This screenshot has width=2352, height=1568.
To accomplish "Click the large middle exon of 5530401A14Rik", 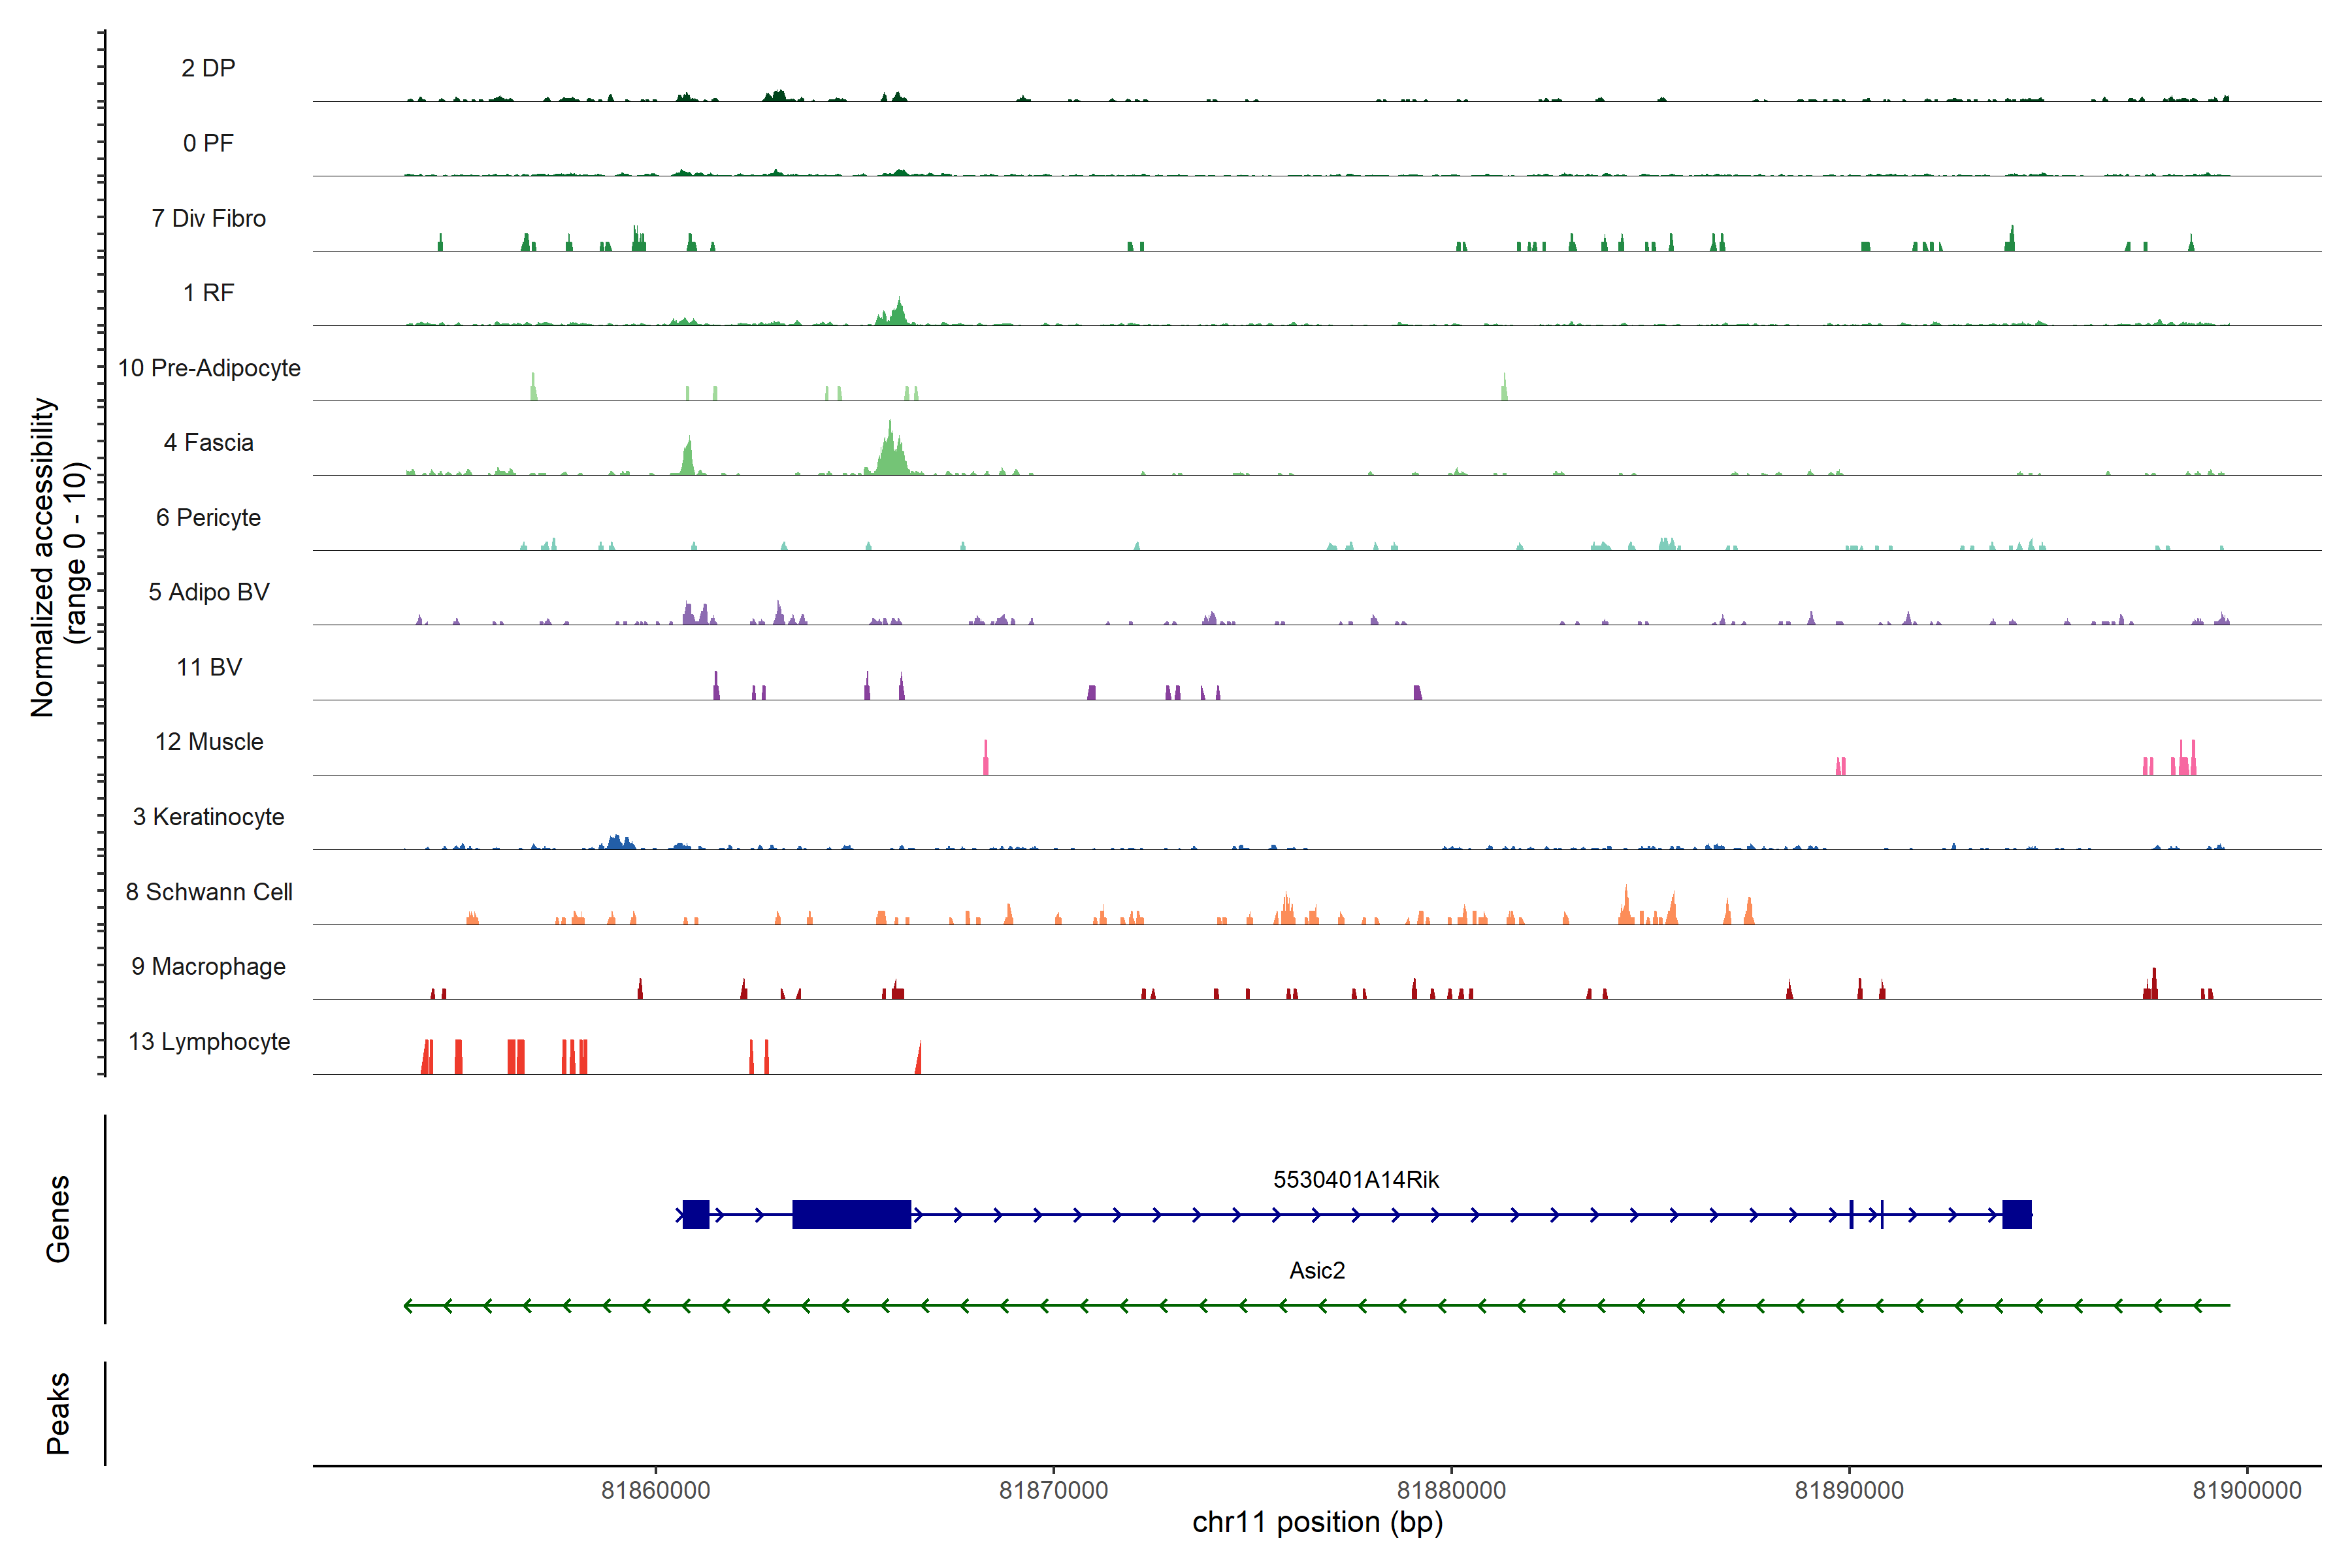I will coord(851,1214).
